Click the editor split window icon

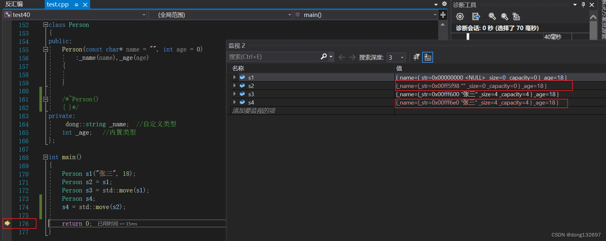pyautogui.click(x=443, y=15)
